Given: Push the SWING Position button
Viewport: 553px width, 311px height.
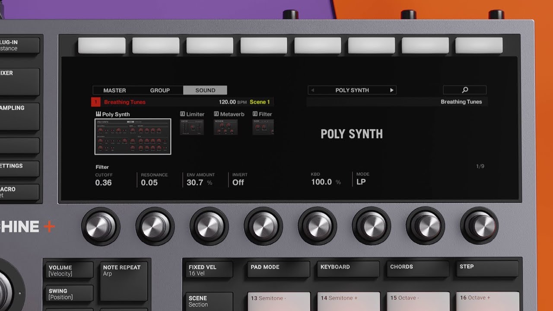Looking at the screenshot, I should 69,294.
